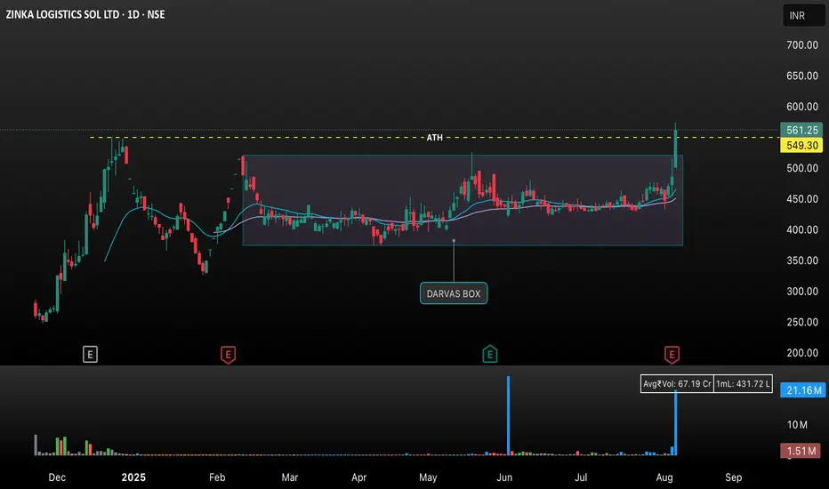Click the red 1.51 M volume label

(801, 451)
